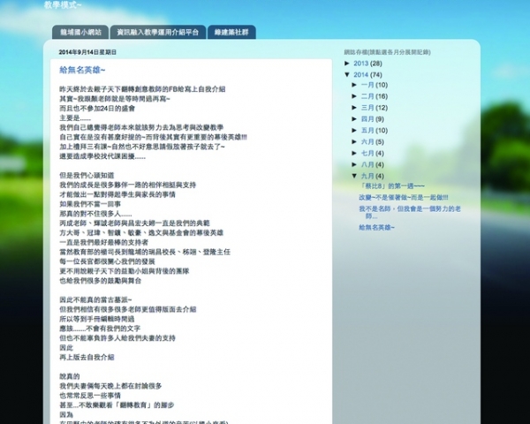Collapse the 2014 archive triangle

click(x=347, y=75)
